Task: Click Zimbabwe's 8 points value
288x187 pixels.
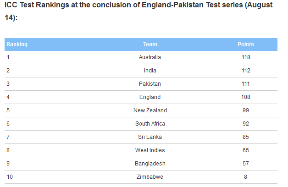Action: pyautogui.click(x=245, y=177)
